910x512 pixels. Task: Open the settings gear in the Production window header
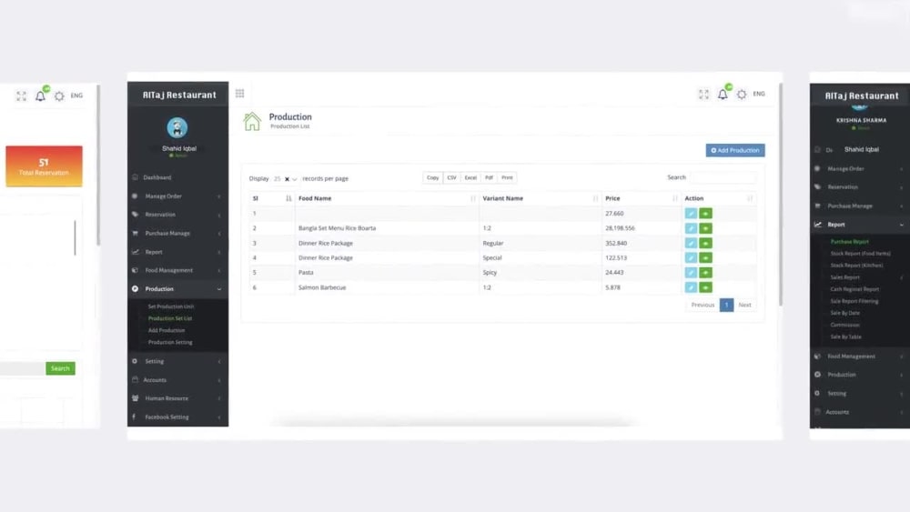pos(742,94)
